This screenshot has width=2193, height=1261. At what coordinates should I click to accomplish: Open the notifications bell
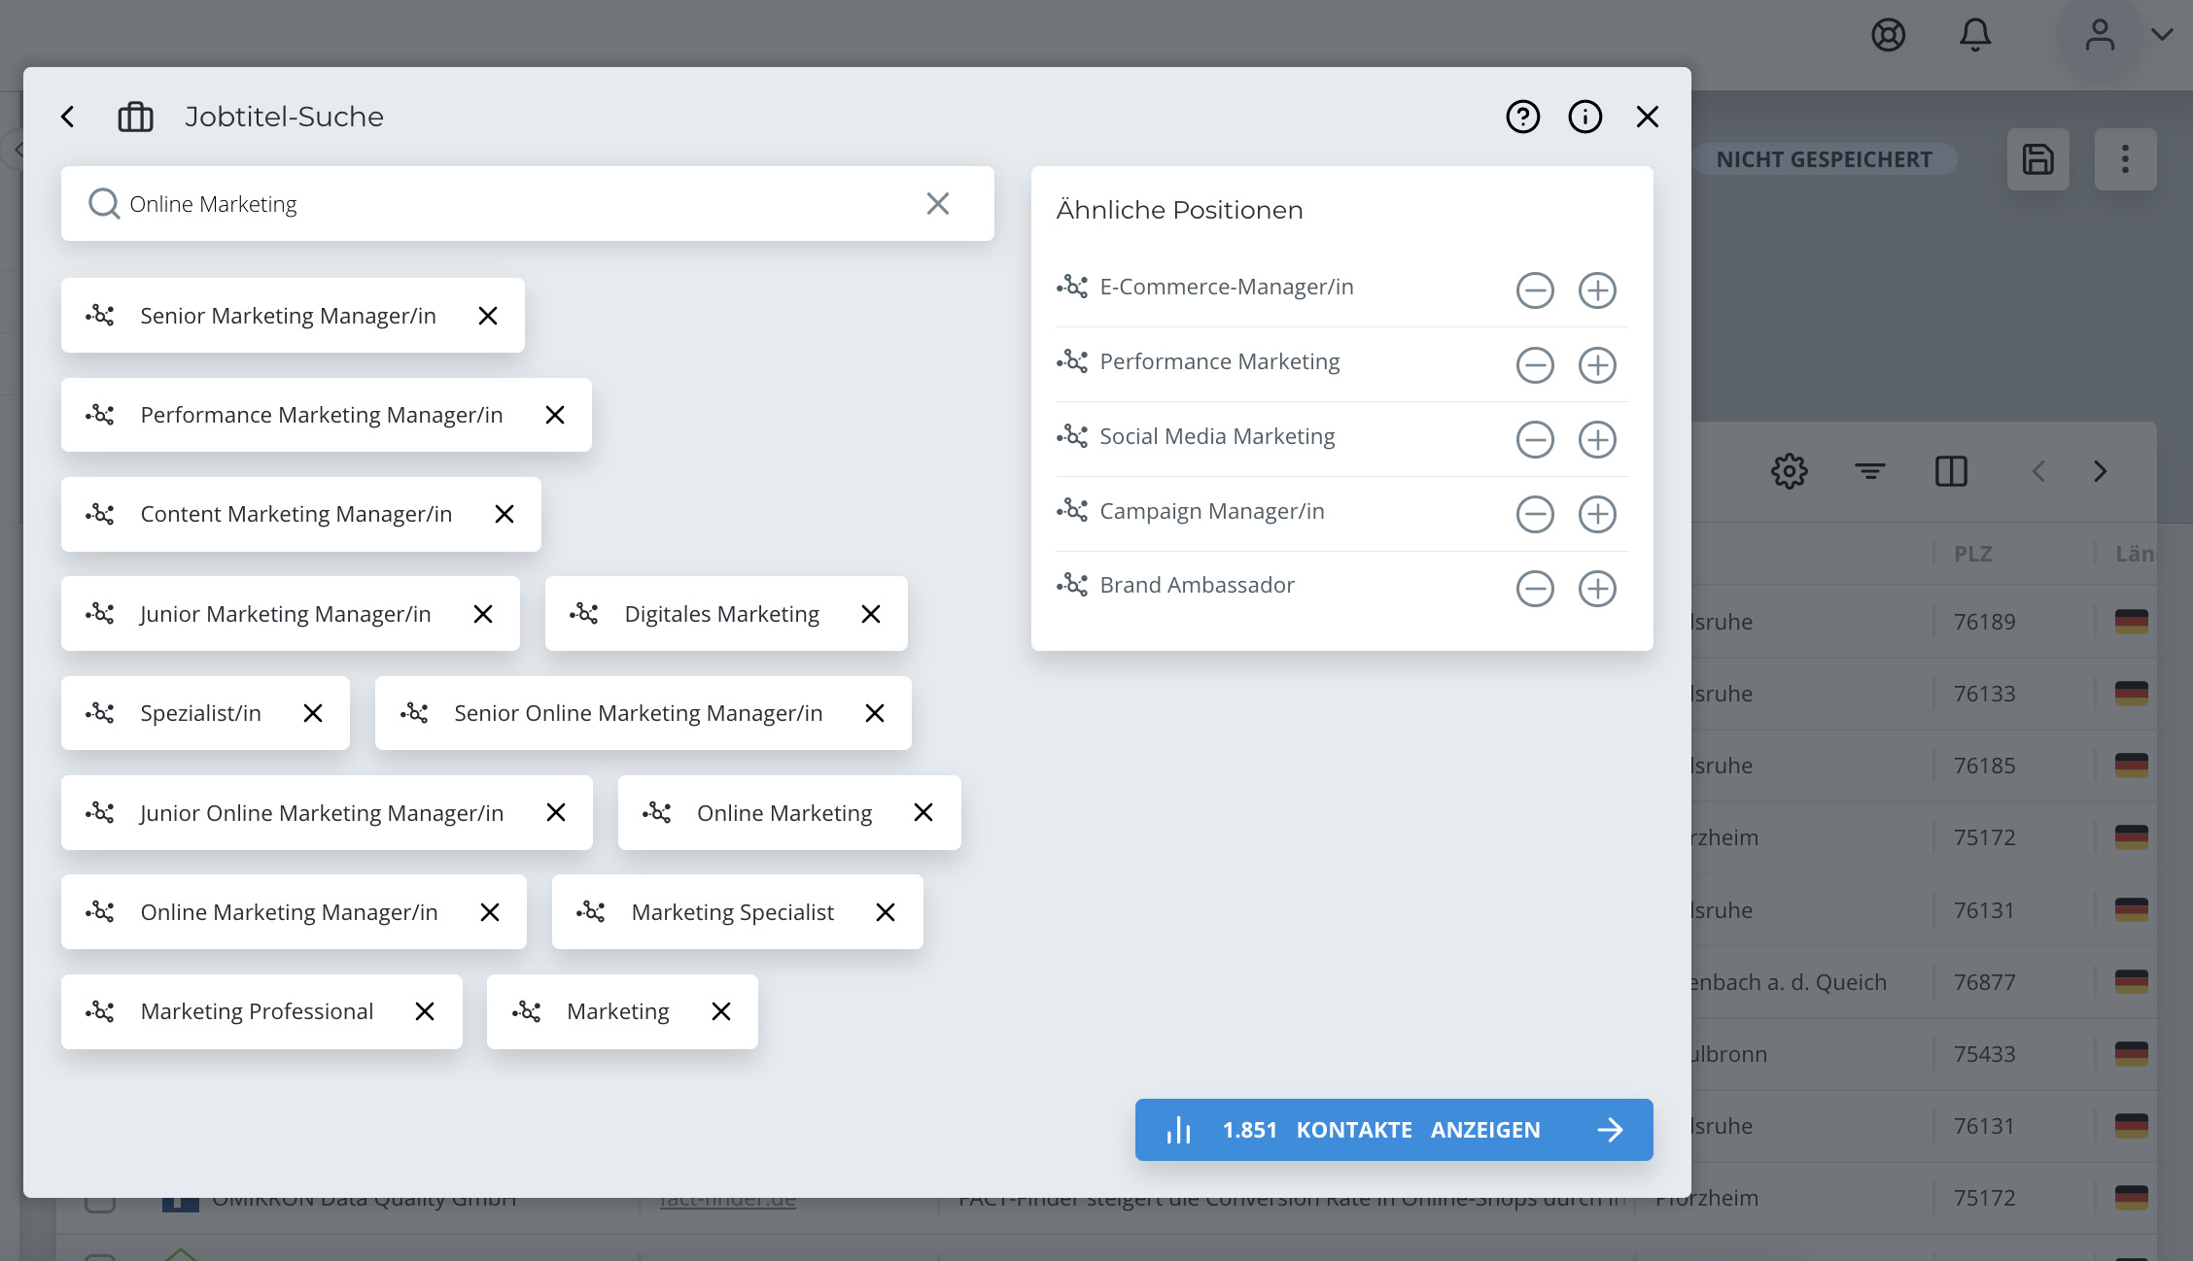1974,35
